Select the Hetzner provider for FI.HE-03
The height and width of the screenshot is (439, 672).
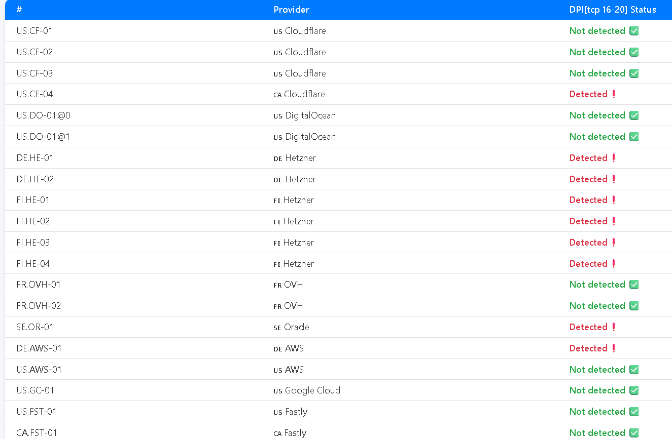(294, 243)
